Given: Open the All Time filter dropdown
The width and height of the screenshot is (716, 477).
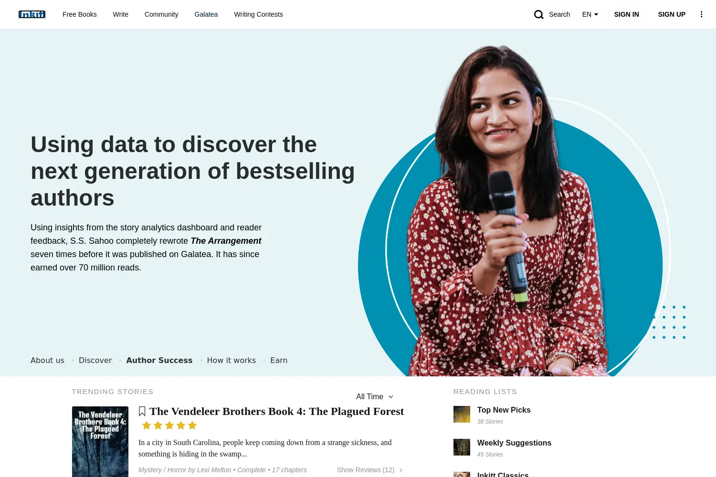Looking at the screenshot, I should [375, 396].
